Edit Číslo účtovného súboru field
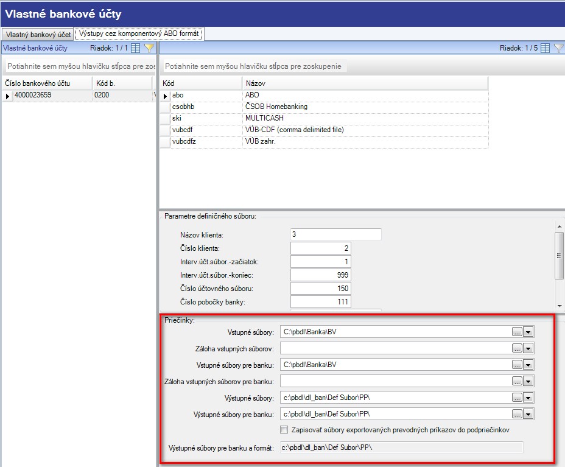This screenshot has height=467, width=565. point(321,288)
